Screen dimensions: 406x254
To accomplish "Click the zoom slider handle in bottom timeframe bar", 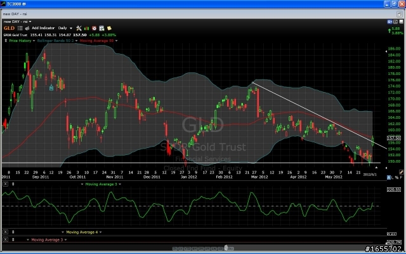I will [x=226, y=248].
